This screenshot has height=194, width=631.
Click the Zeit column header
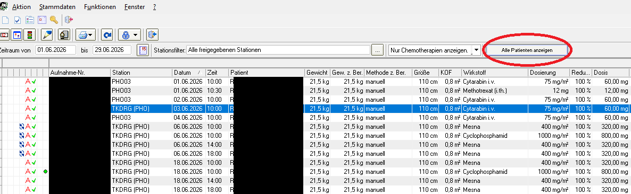pos(217,73)
